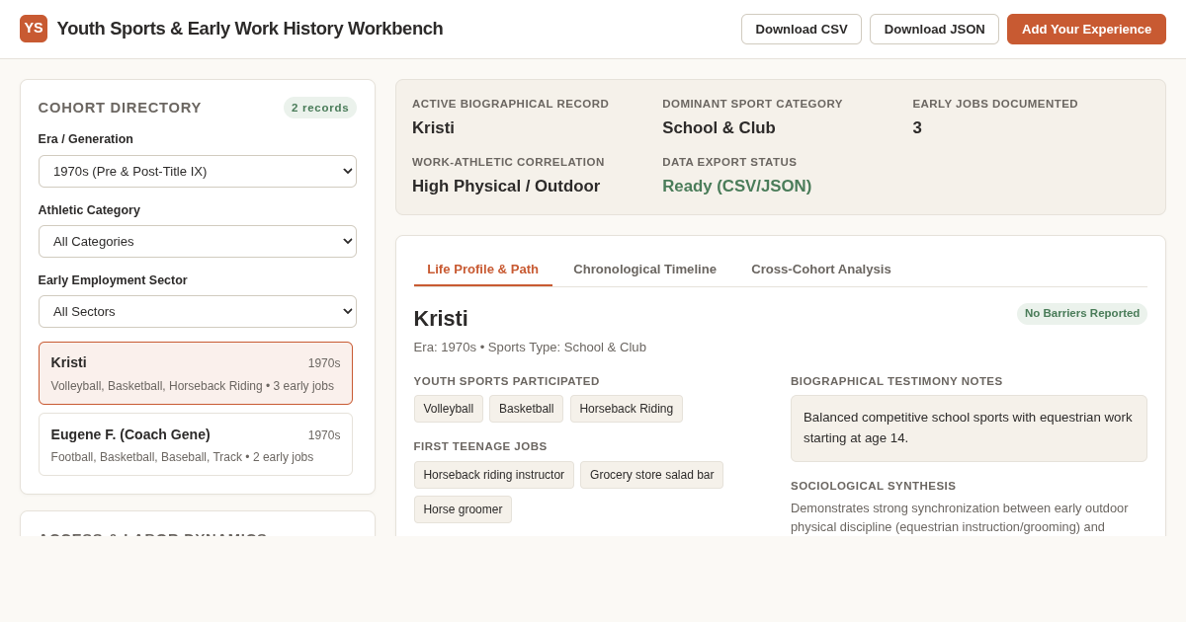The image size is (1186, 622).
Task: Click the Volleyball sport tag
Action: click(449, 409)
